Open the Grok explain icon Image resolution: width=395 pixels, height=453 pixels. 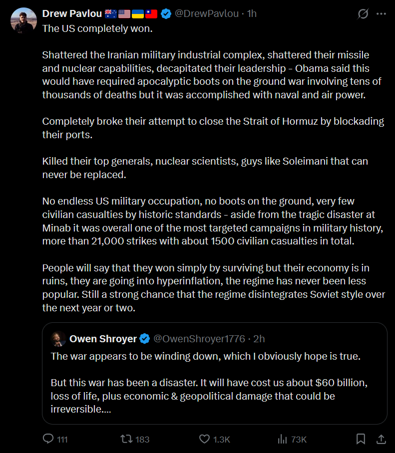point(363,14)
